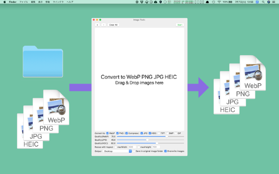Click the minus button to remove image

pyautogui.click(x=104, y=25)
